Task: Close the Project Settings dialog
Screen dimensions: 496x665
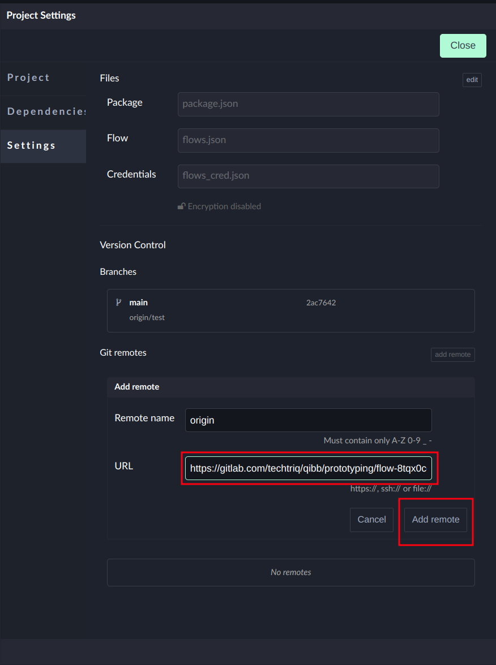Action: pos(463,46)
